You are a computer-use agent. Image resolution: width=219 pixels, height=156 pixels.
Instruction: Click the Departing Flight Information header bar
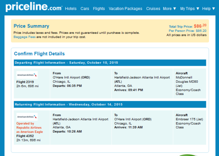click(x=110, y=62)
